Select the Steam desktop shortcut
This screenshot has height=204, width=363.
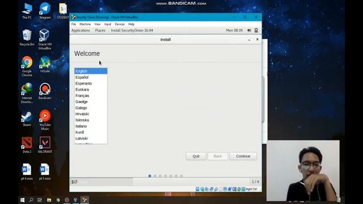pos(27,118)
